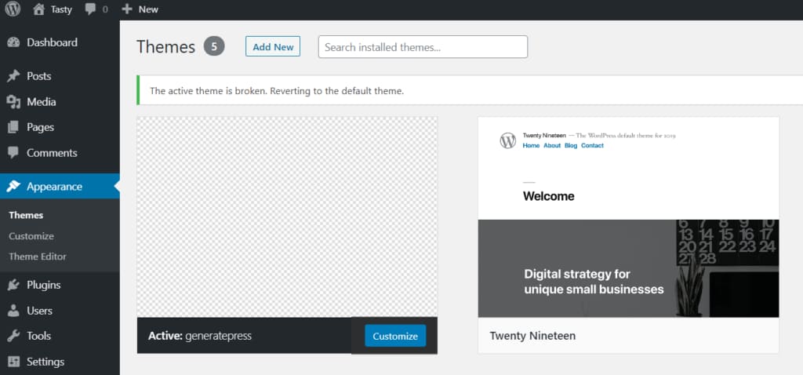803x375 pixels.
Task: Click the Welcome heading in theme preview
Action: tap(548, 196)
